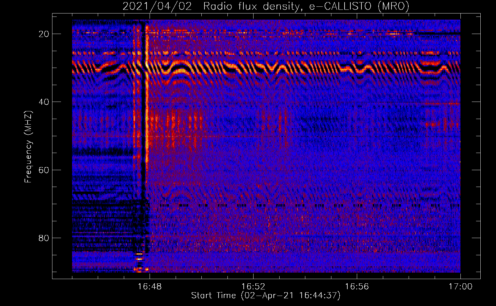Click the 16:52 time tick label
496x306 pixels.
tap(253, 287)
